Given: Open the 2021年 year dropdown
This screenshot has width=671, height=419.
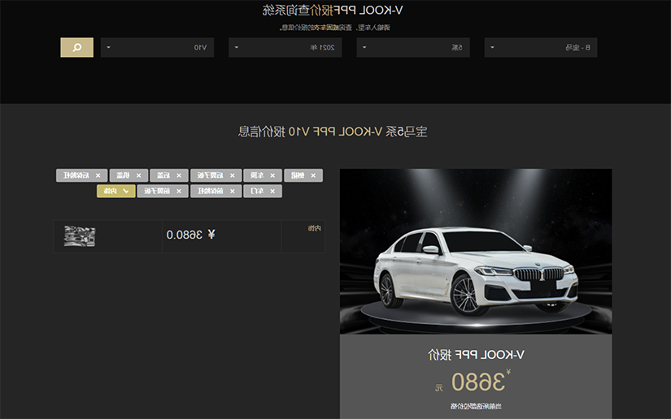Looking at the screenshot, I should [x=285, y=47].
